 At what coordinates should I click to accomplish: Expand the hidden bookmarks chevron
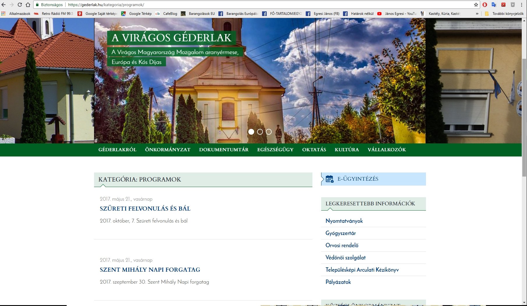click(x=477, y=13)
